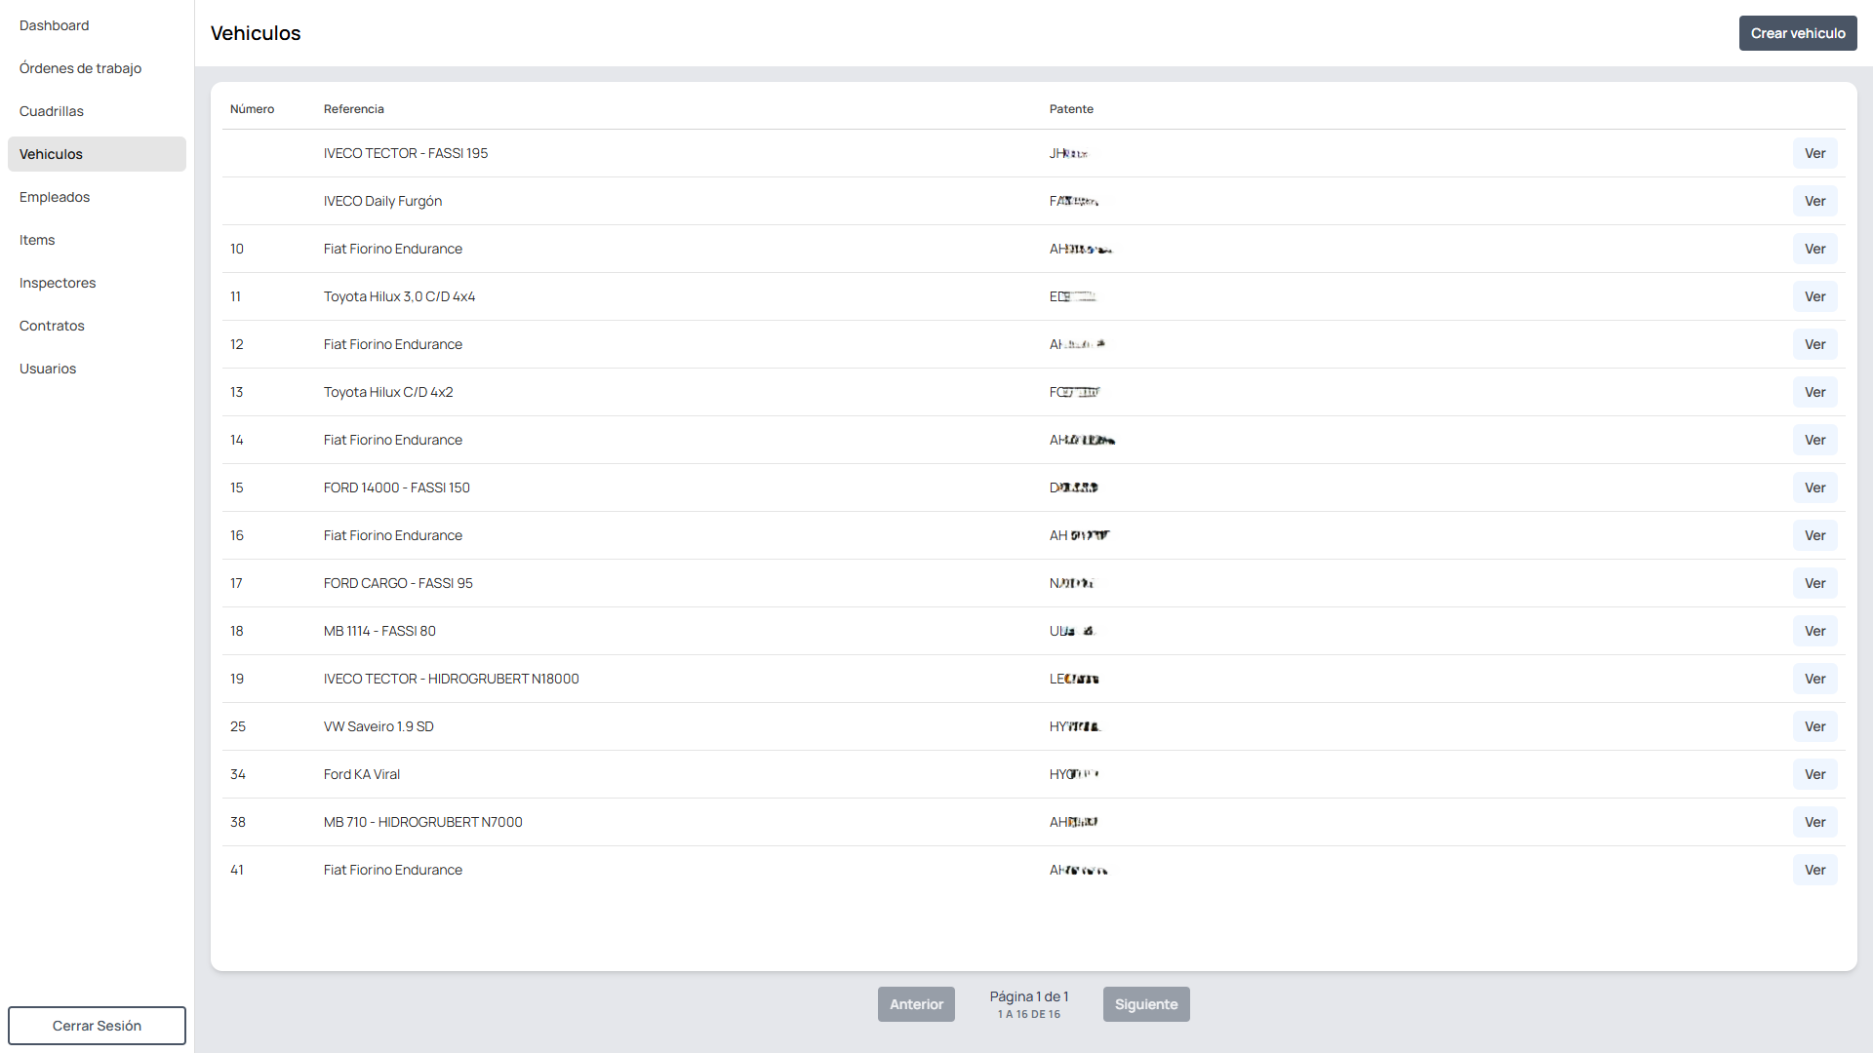
Task: View FORD 14000 - FASSI 150 details
Action: [1814, 487]
